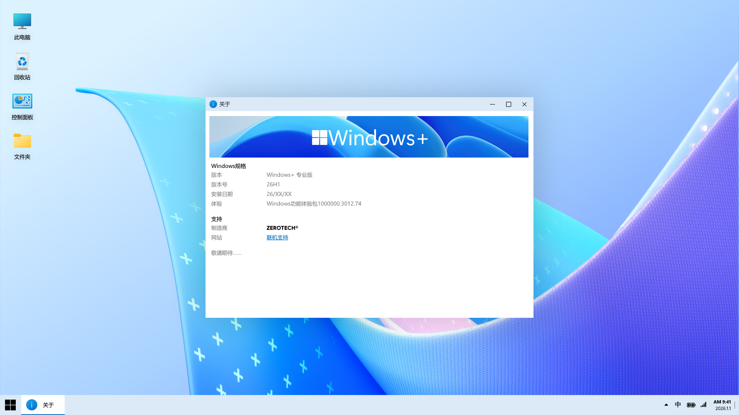
Task: Show hidden tray icons arrow
Action: pyautogui.click(x=666, y=405)
